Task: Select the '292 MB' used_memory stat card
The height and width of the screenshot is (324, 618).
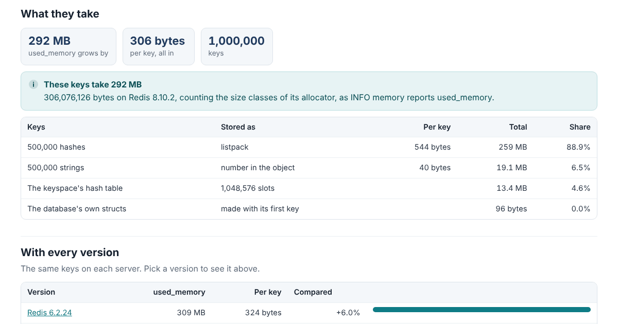Action: [68, 46]
